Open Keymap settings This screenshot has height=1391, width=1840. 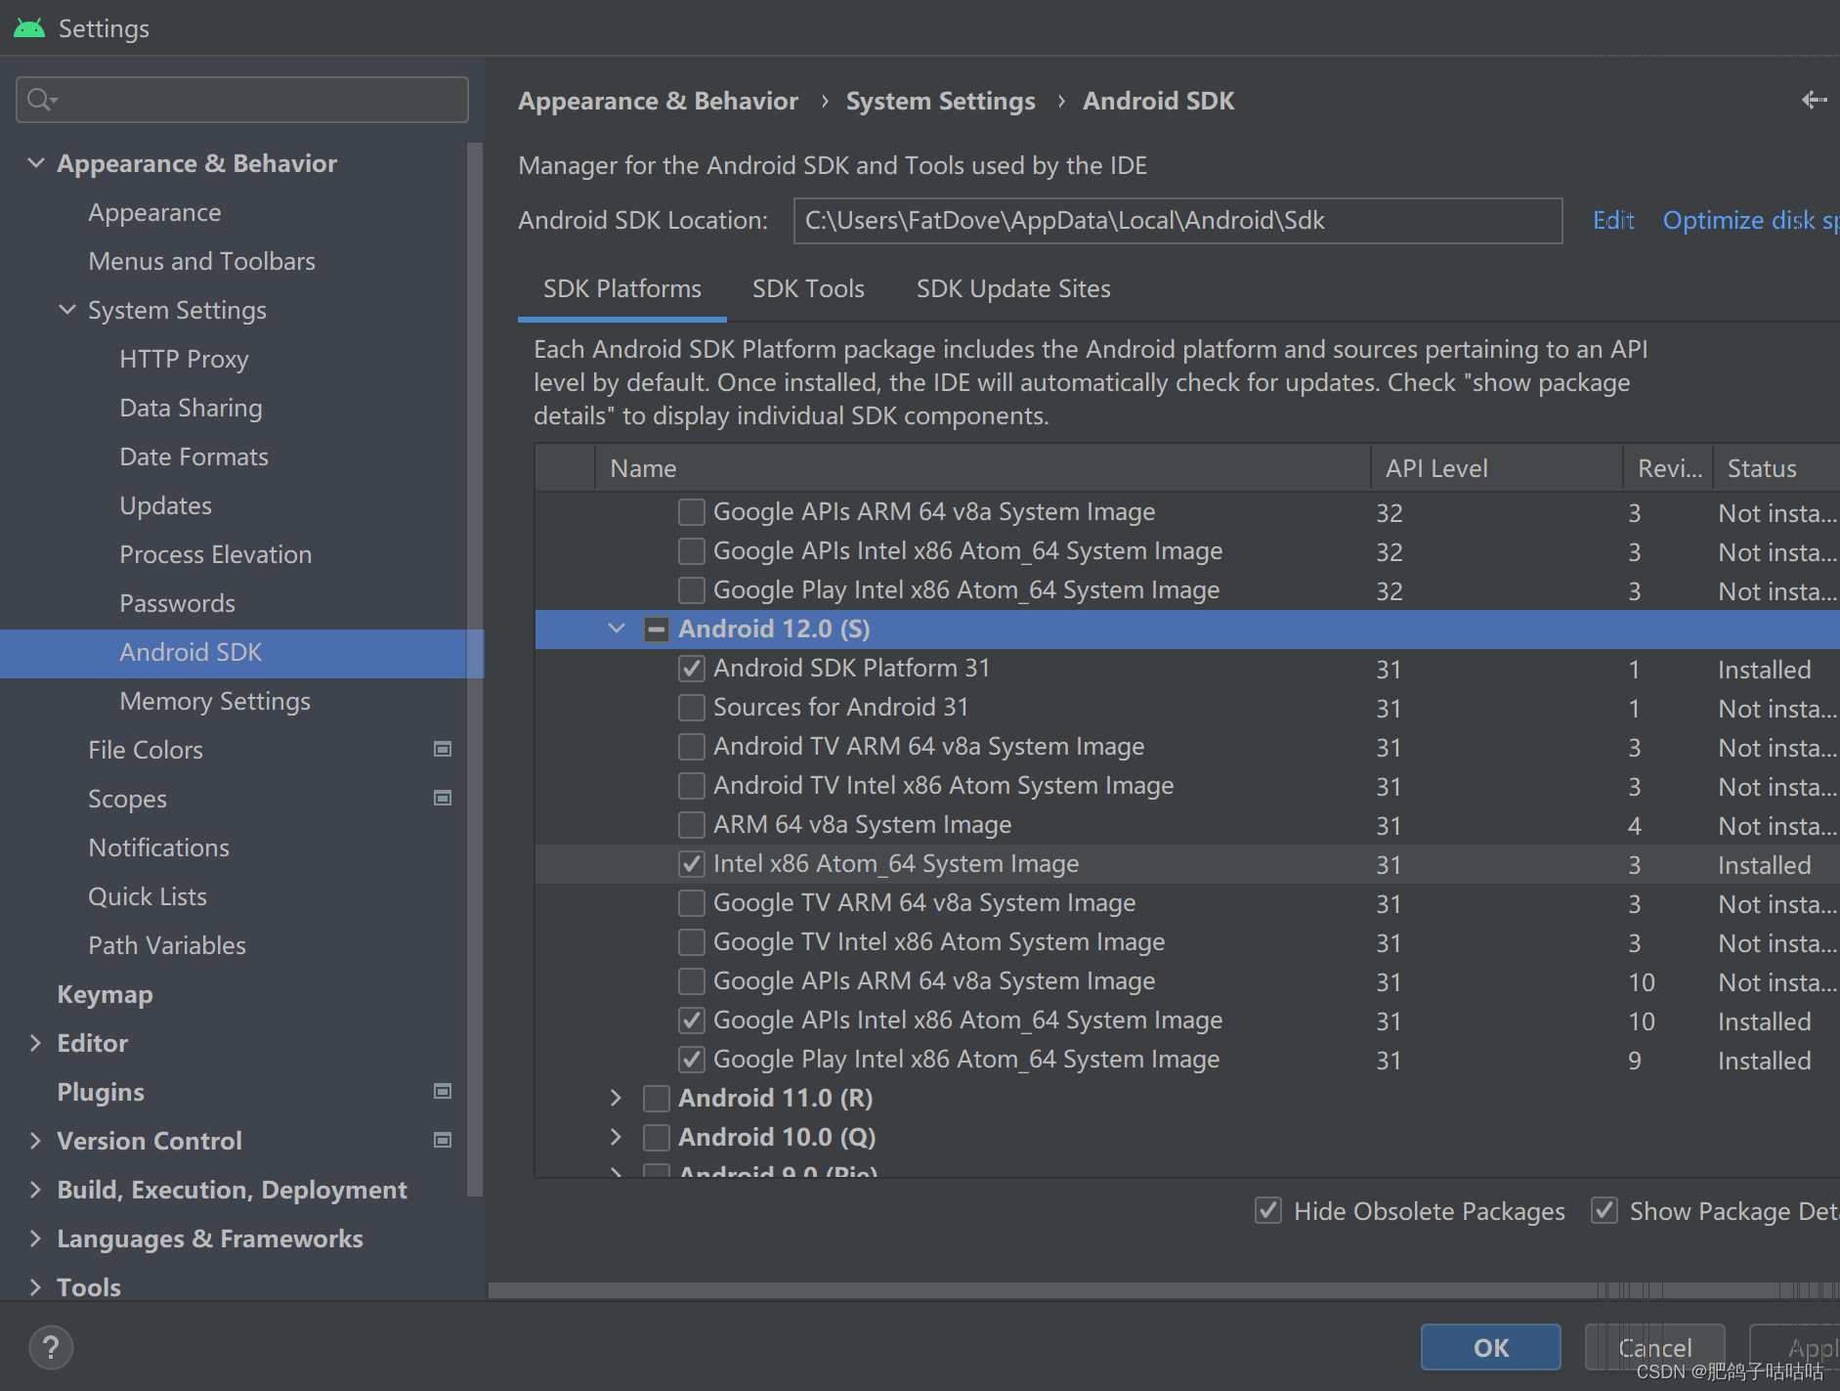(x=105, y=994)
